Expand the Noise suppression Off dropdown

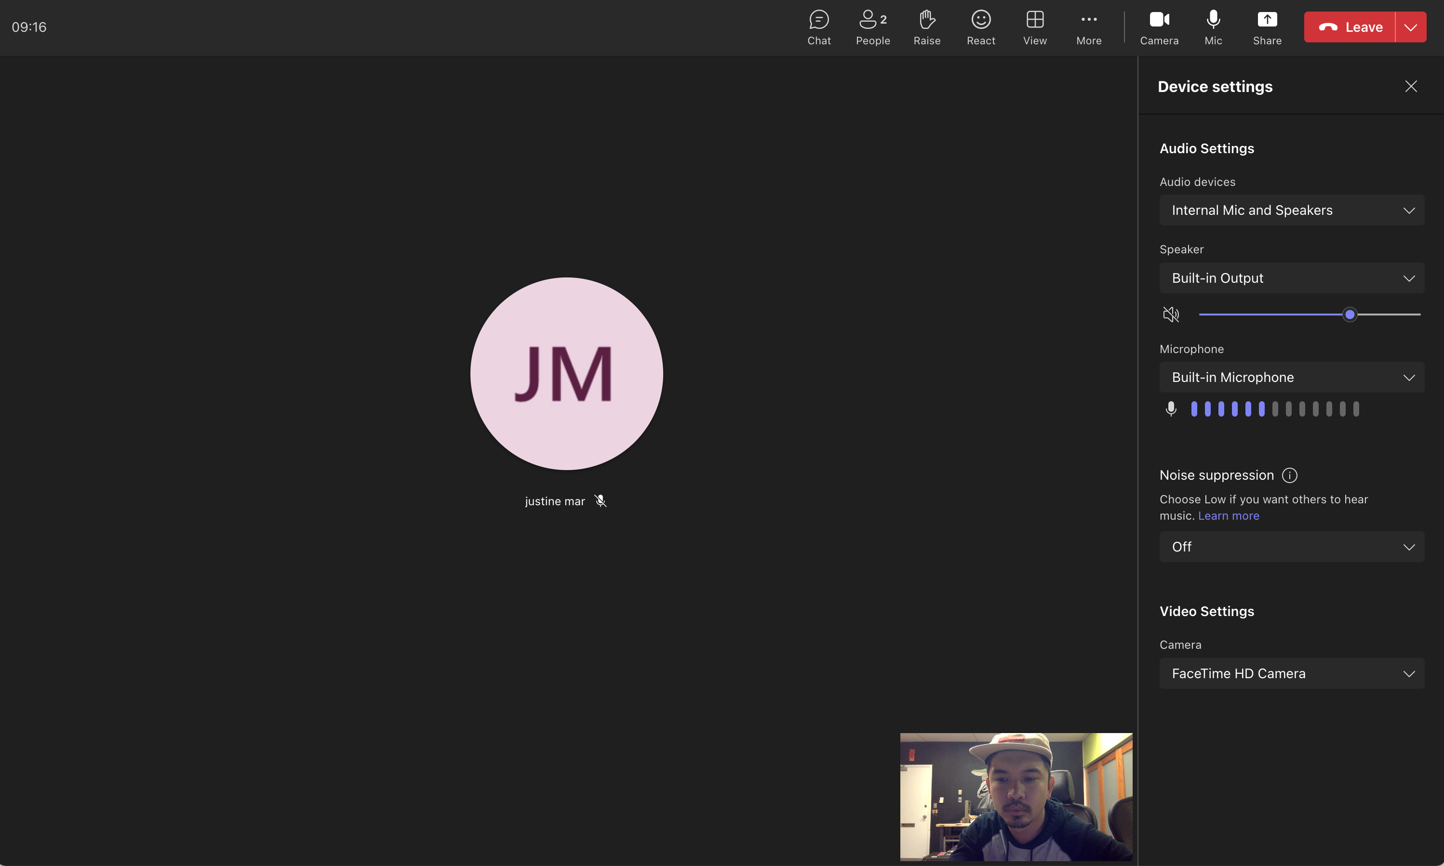[x=1291, y=547]
